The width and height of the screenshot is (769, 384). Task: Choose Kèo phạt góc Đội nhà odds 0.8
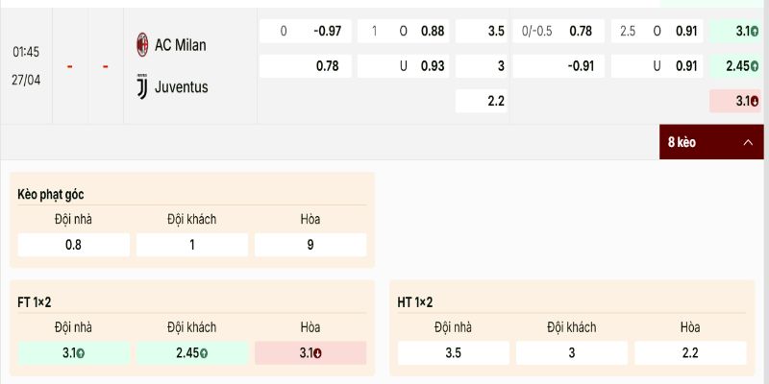pyautogui.click(x=73, y=245)
